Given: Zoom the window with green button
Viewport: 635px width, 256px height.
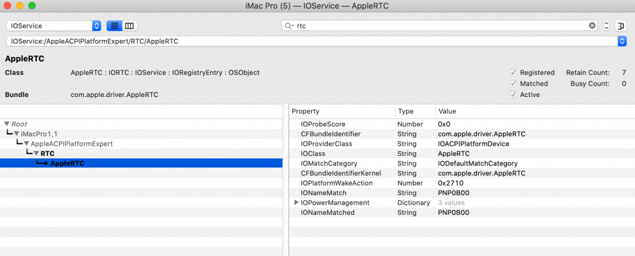Looking at the screenshot, I should tap(32, 6).
